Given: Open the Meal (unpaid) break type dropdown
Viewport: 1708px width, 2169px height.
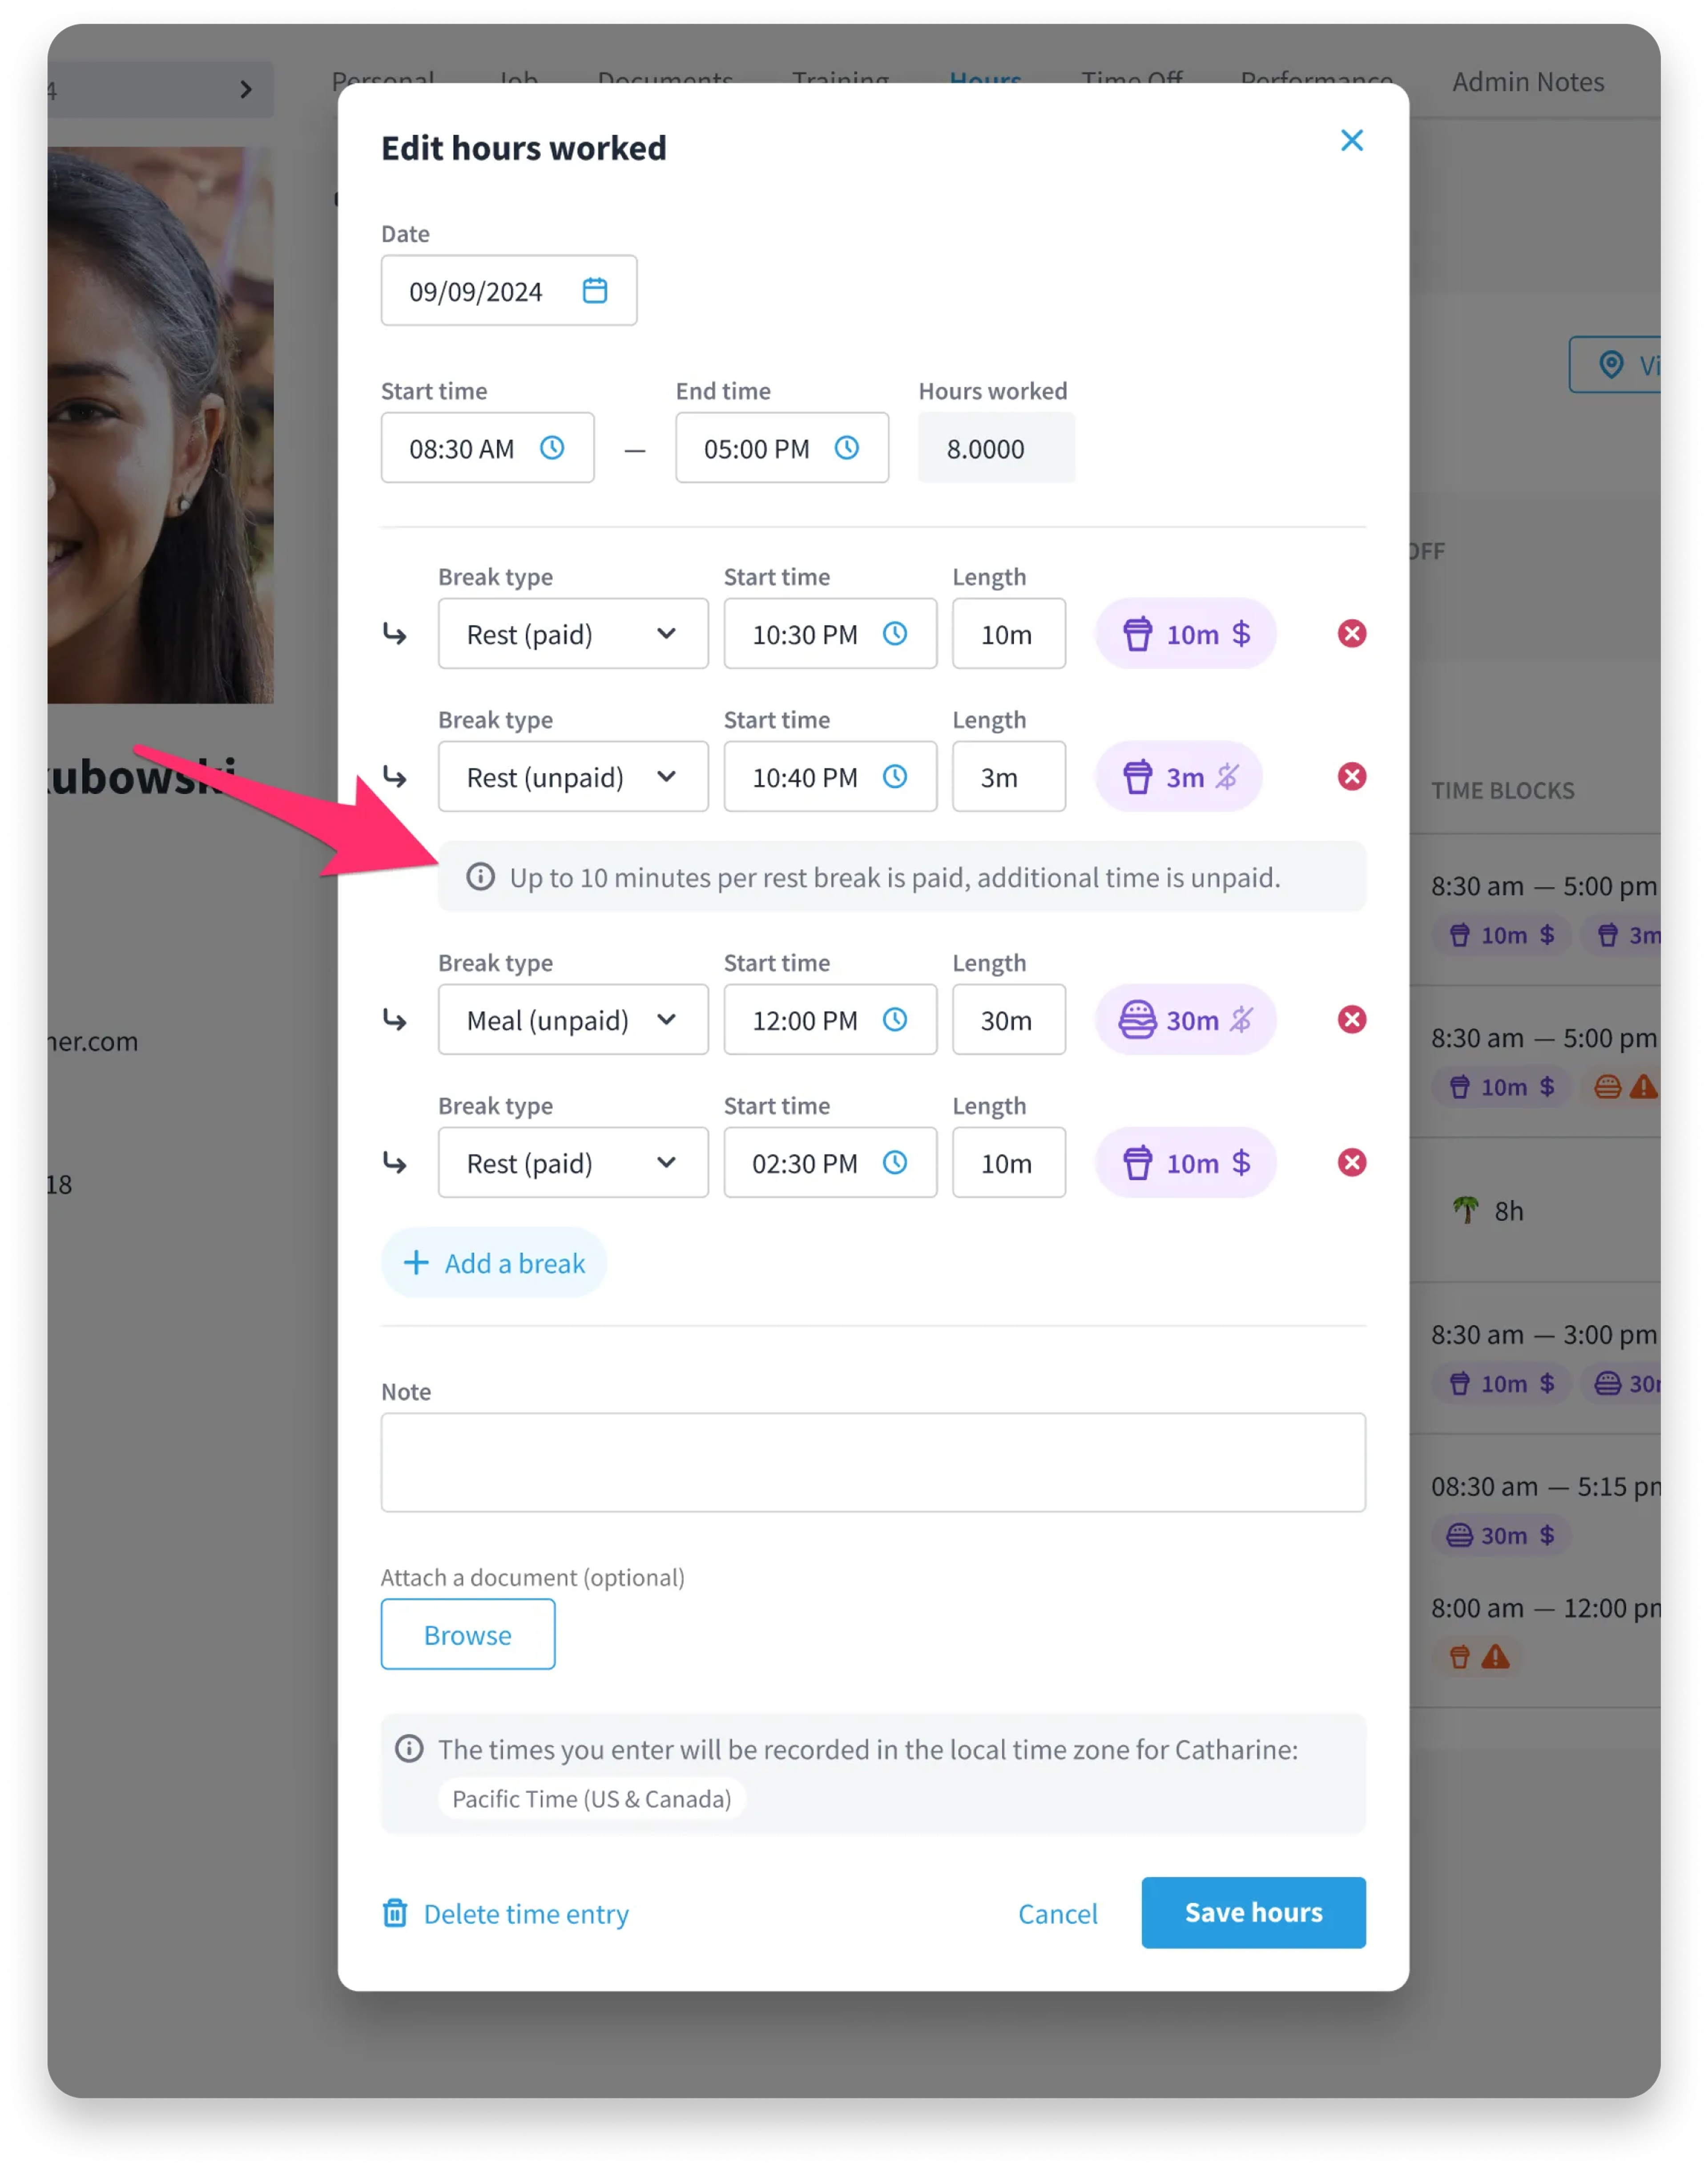Looking at the screenshot, I should pos(573,1020).
